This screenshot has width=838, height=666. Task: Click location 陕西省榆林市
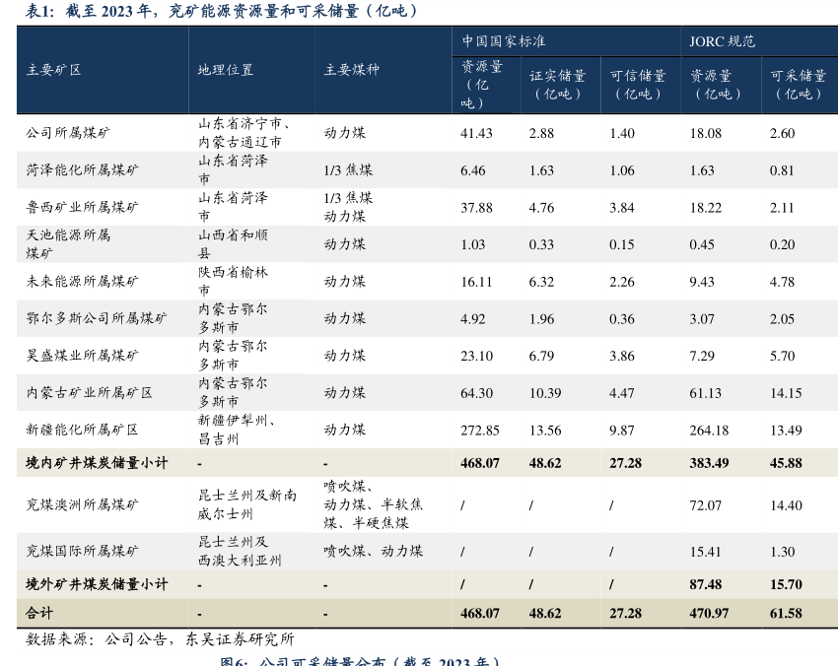point(233,281)
